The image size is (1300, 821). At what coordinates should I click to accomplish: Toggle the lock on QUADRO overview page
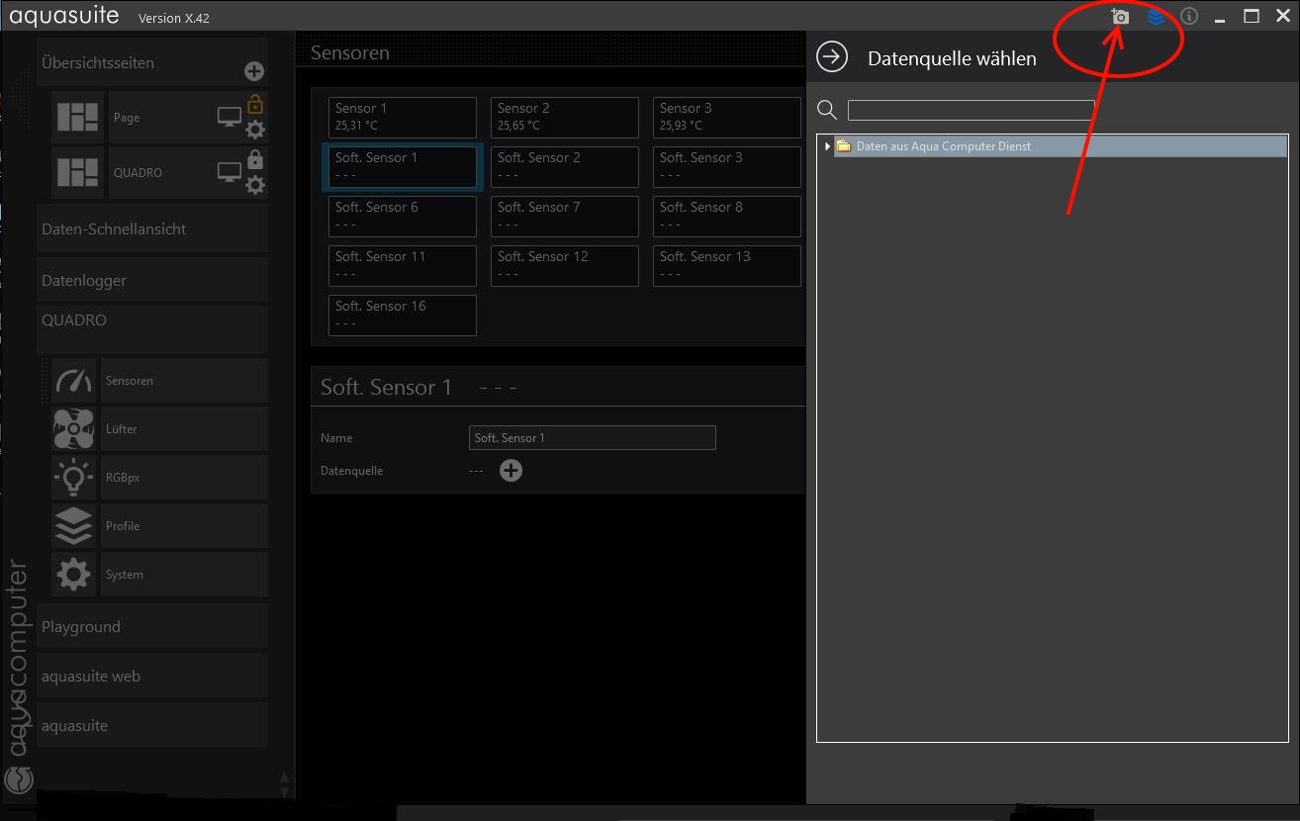(255, 159)
